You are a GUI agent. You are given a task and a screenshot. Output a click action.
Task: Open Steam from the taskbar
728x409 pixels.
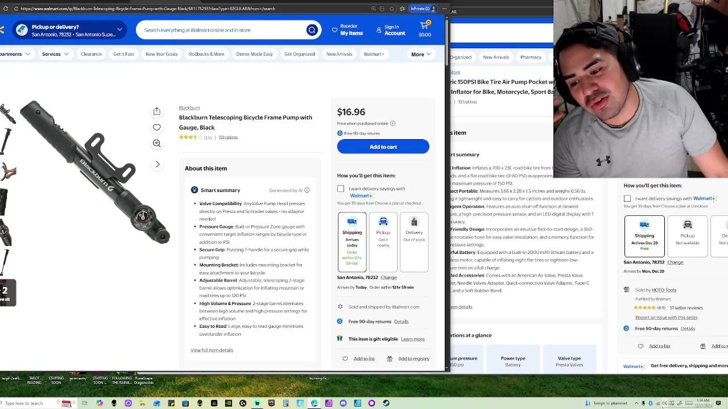tap(386, 403)
